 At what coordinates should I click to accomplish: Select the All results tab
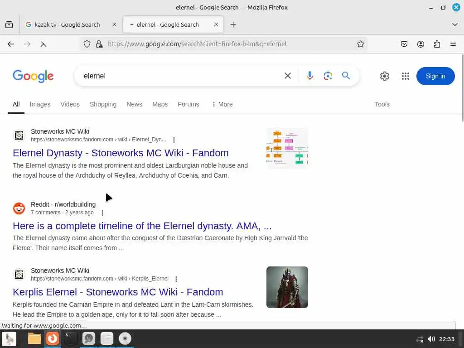pyautogui.click(x=16, y=104)
